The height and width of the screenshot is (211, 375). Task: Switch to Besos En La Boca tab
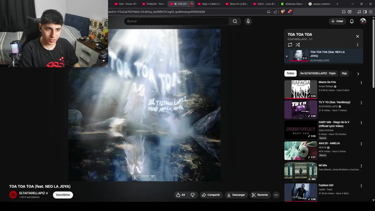click(236, 4)
